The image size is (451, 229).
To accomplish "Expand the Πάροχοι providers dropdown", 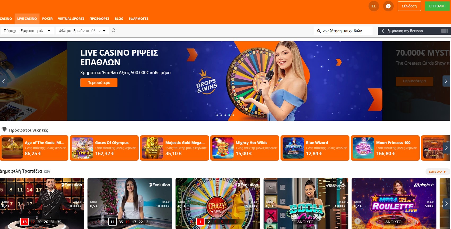I will (x=27, y=31).
